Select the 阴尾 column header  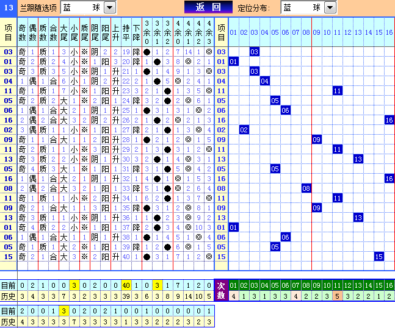(95, 32)
